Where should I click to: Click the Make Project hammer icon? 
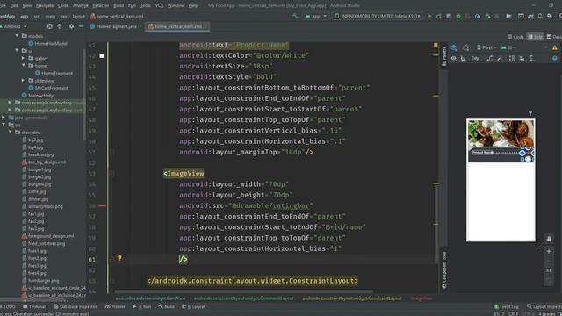[295, 16]
